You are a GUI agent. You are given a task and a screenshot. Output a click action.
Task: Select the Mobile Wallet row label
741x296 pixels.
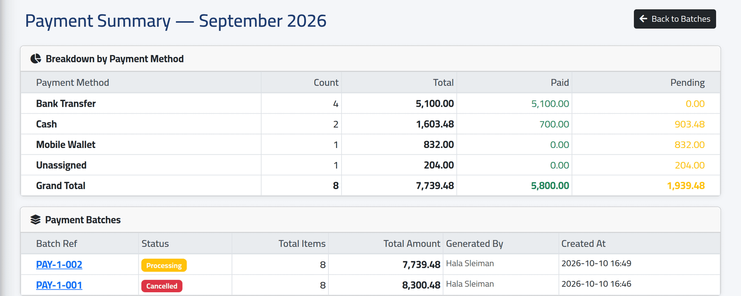coord(66,144)
